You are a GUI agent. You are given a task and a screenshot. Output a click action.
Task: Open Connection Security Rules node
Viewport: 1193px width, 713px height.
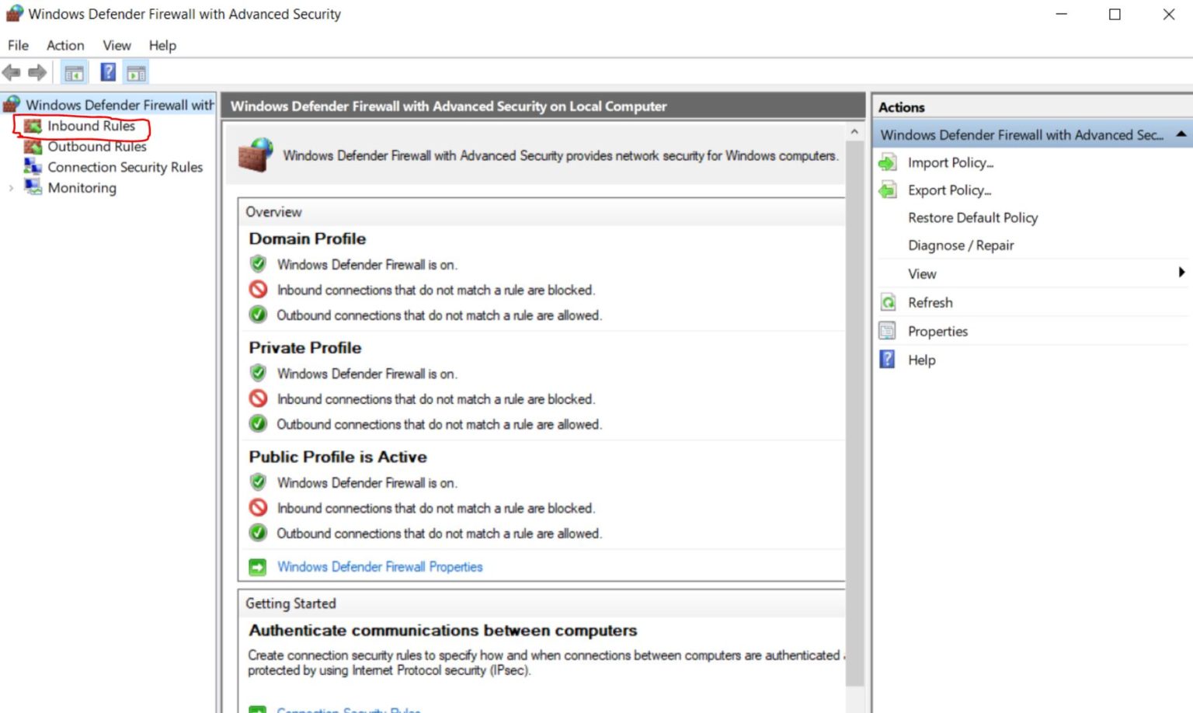(124, 167)
